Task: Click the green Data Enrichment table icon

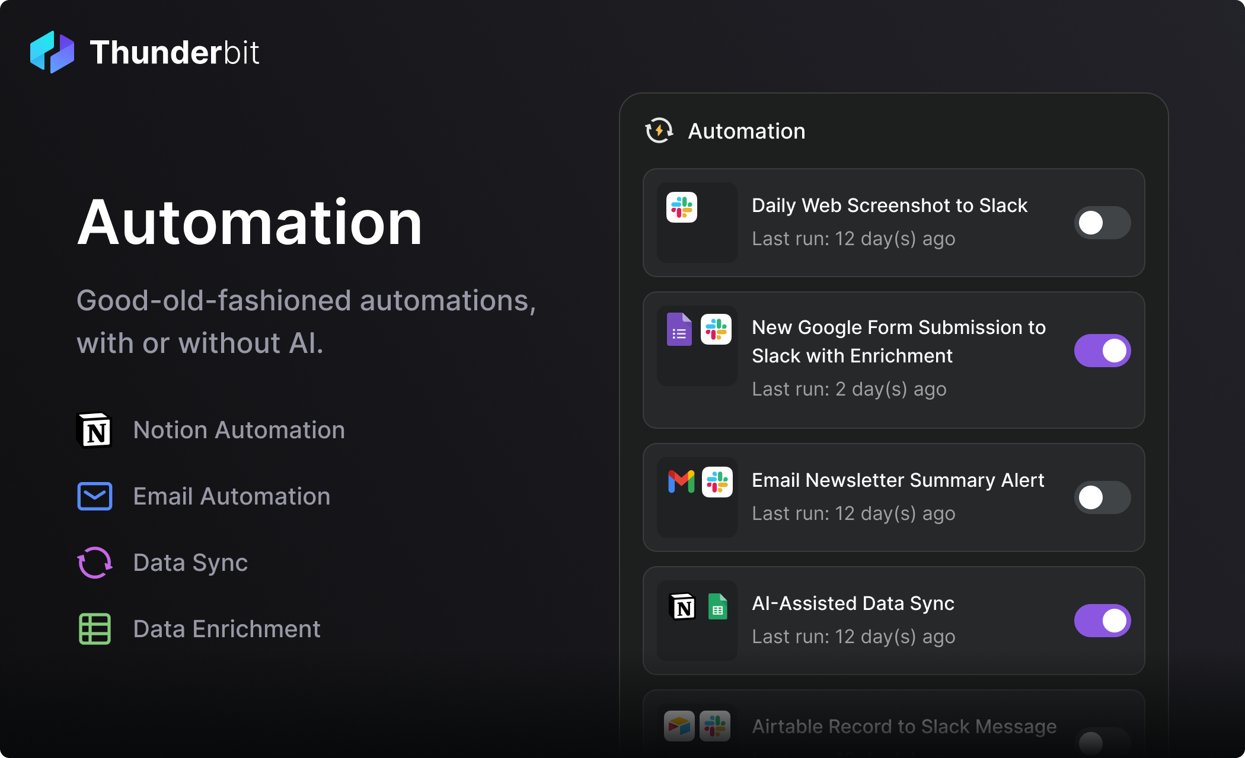Action: (94, 629)
